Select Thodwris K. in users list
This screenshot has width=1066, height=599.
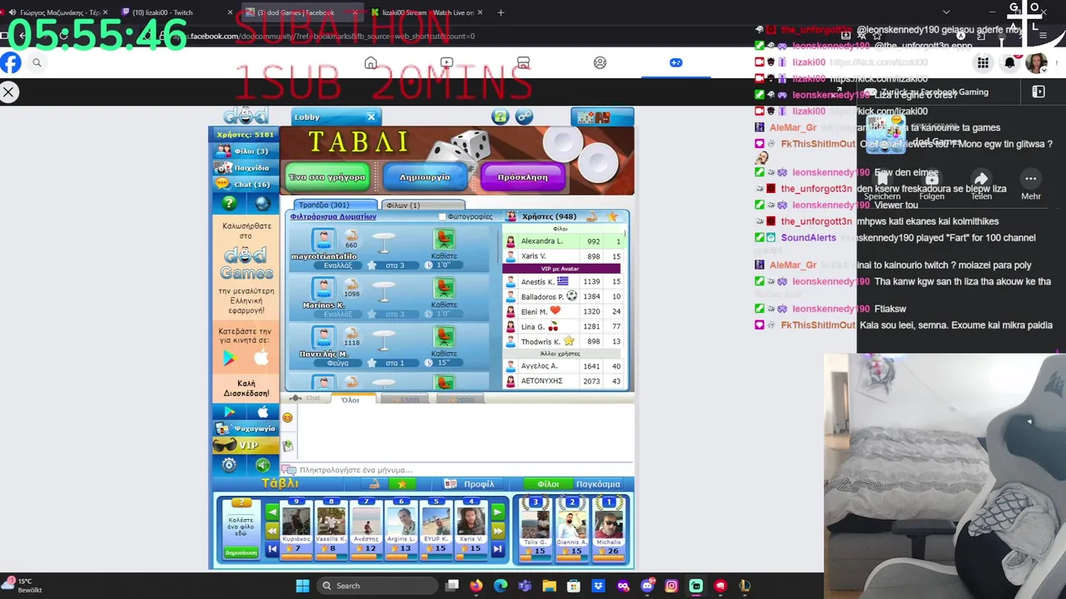pos(564,341)
